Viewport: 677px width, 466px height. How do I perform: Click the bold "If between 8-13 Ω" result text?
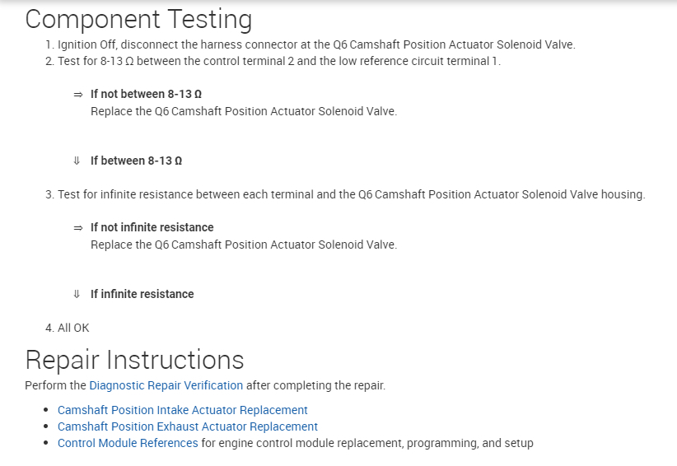pos(136,161)
